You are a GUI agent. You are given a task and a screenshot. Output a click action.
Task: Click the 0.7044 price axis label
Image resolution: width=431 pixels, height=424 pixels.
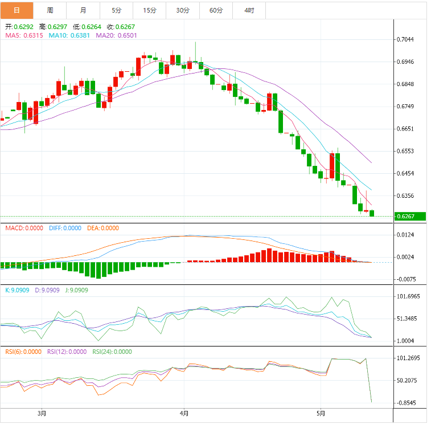[405, 40]
